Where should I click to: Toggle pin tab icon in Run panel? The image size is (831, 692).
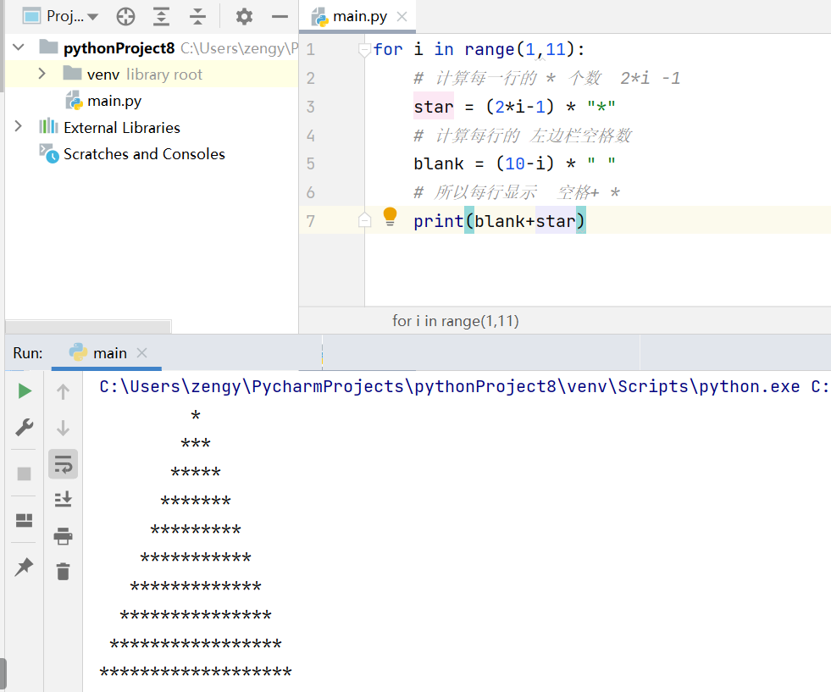(x=25, y=567)
